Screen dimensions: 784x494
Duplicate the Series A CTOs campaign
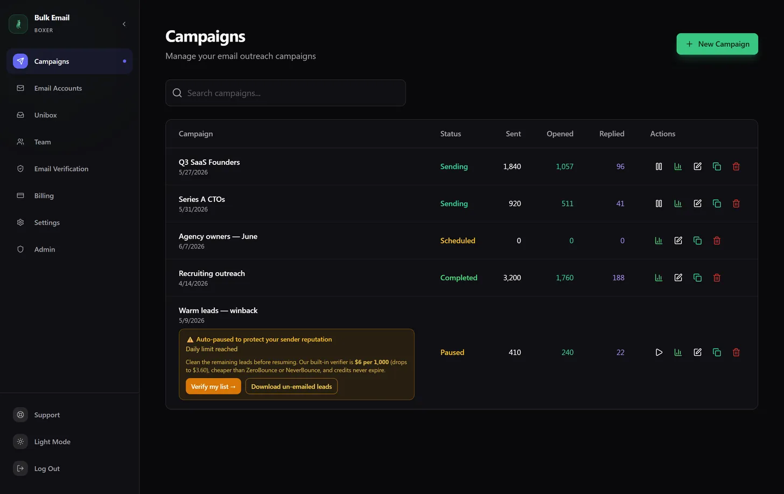[717, 204]
